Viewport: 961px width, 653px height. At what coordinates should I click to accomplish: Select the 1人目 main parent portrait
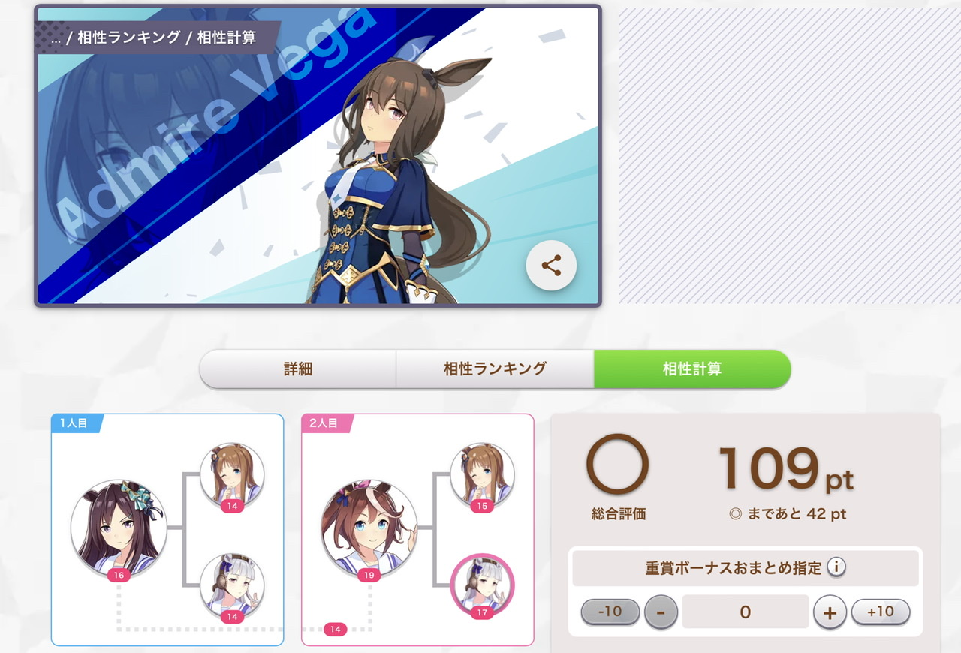tap(119, 528)
